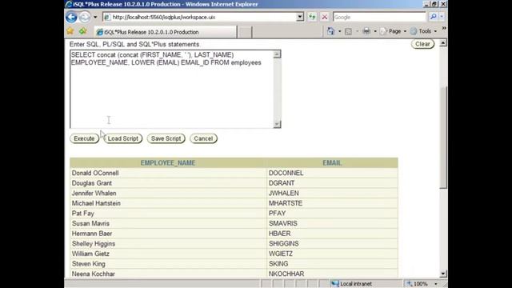Screen dimensions: 512x288
Task: Open the Page menu
Action: 394,31
